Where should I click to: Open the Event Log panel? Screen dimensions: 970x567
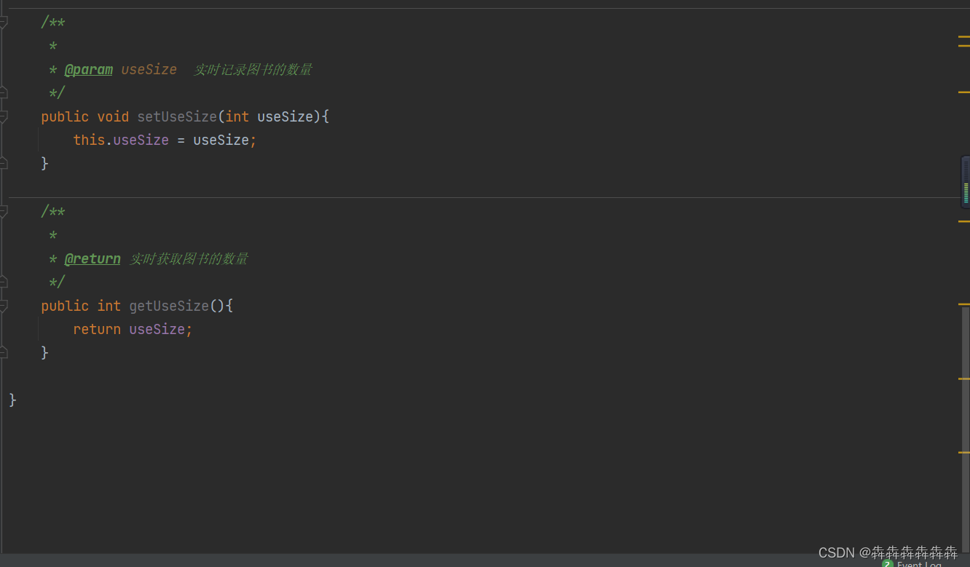912,564
